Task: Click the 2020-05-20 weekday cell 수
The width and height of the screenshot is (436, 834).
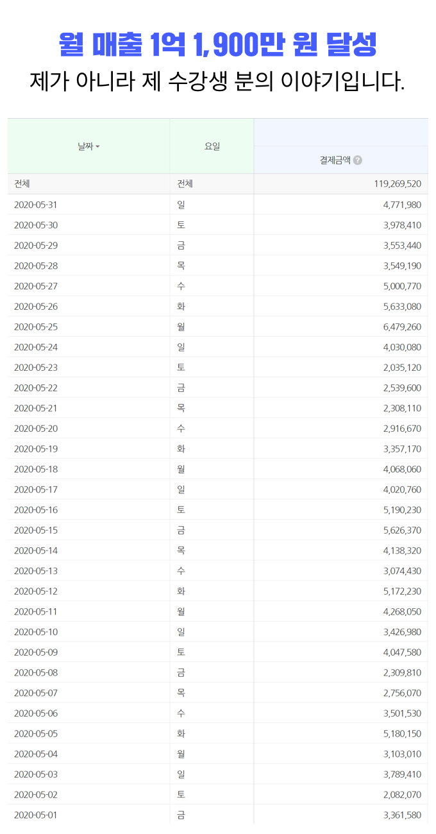Action: tap(181, 428)
